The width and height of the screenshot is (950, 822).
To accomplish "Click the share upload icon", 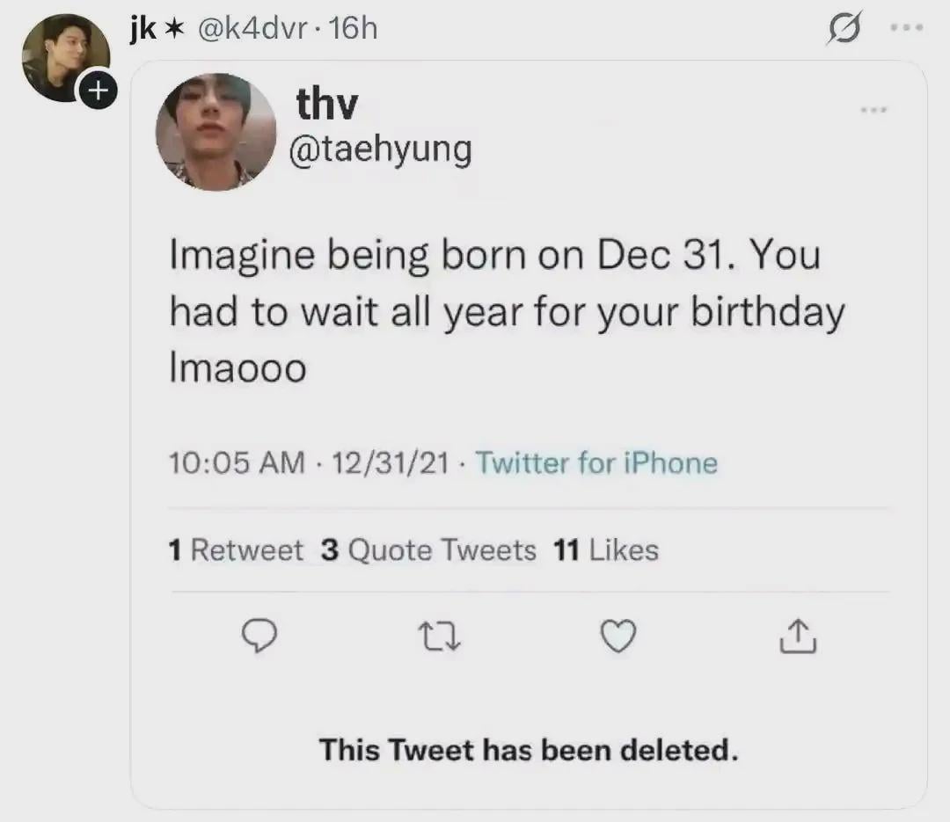I will point(798,636).
